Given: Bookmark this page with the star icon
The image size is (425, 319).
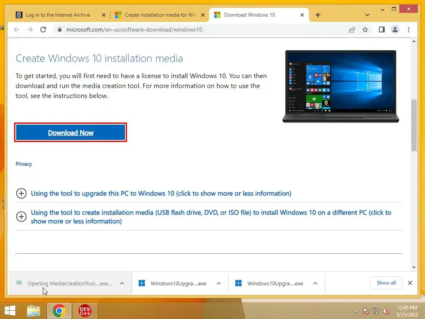Looking at the screenshot, I should pyautogui.click(x=365, y=29).
